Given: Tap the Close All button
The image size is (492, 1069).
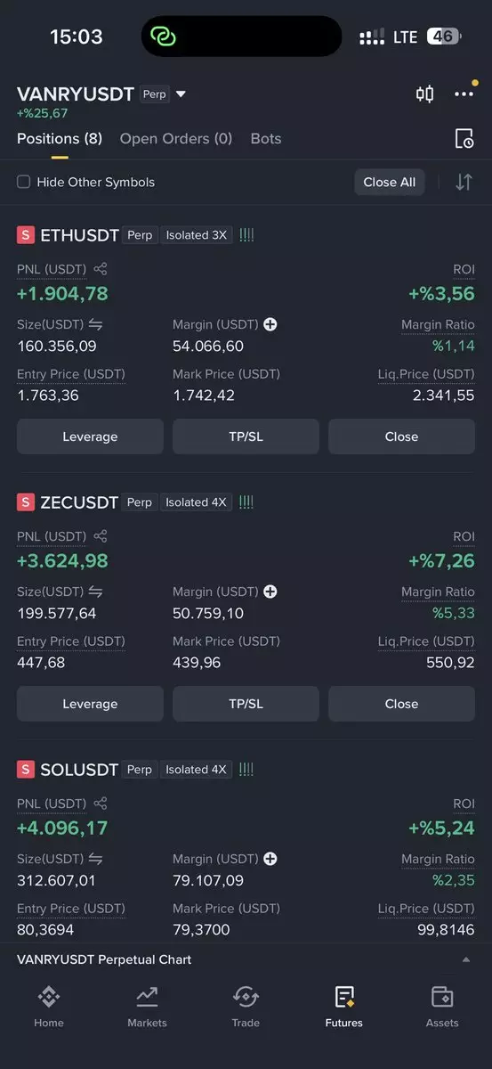Looking at the screenshot, I should [x=390, y=182].
